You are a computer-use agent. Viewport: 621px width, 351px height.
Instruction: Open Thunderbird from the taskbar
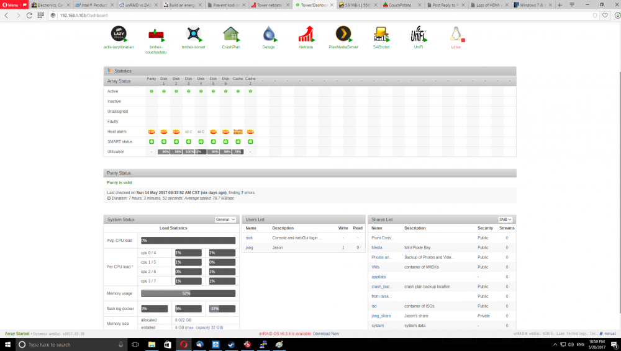click(199, 345)
